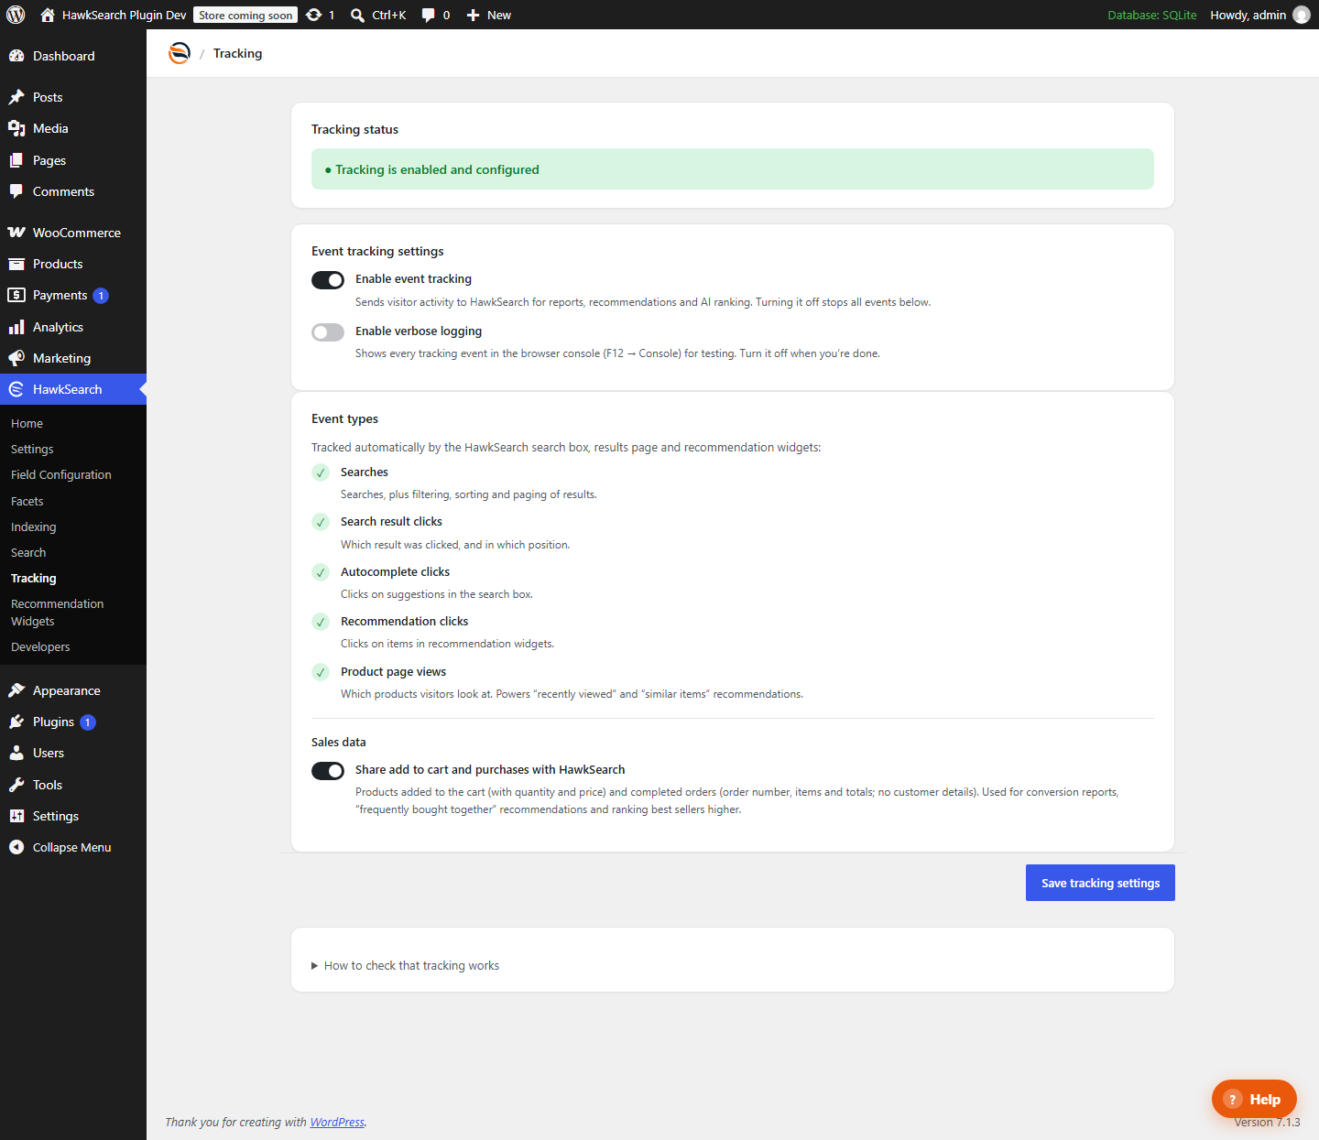The height and width of the screenshot is (1140, 1319).
Task: Click the WooCommerce logo icon
Action: [16, 233]
